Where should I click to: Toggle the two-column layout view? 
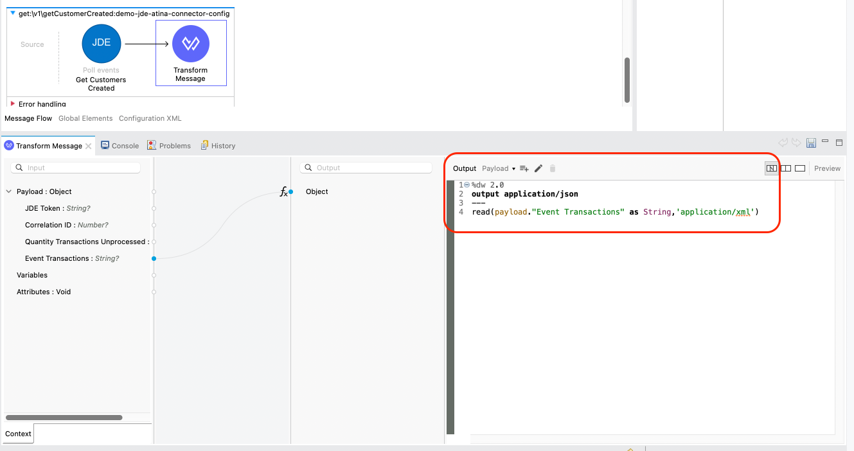click(785, 168)
